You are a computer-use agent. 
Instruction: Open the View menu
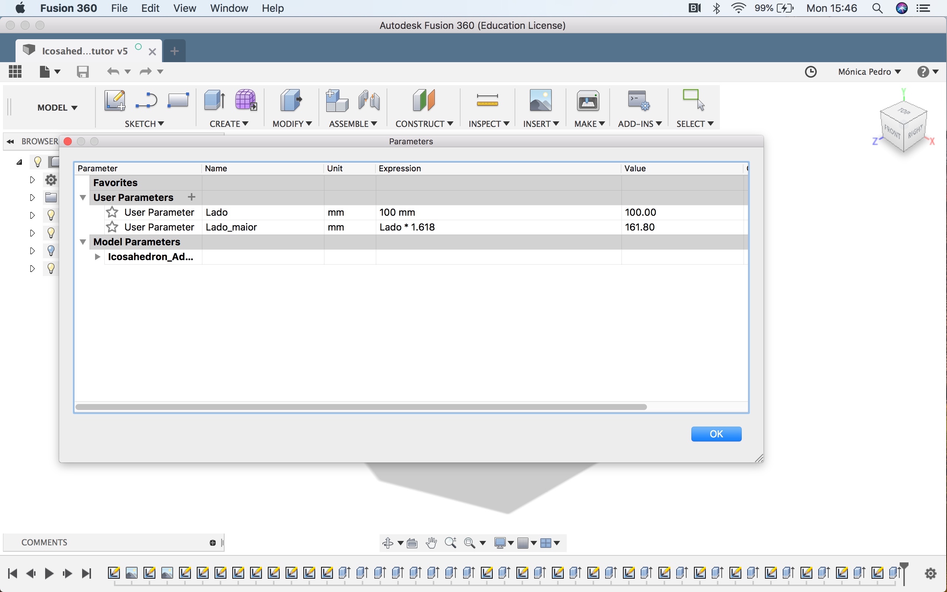coord(185,8)
